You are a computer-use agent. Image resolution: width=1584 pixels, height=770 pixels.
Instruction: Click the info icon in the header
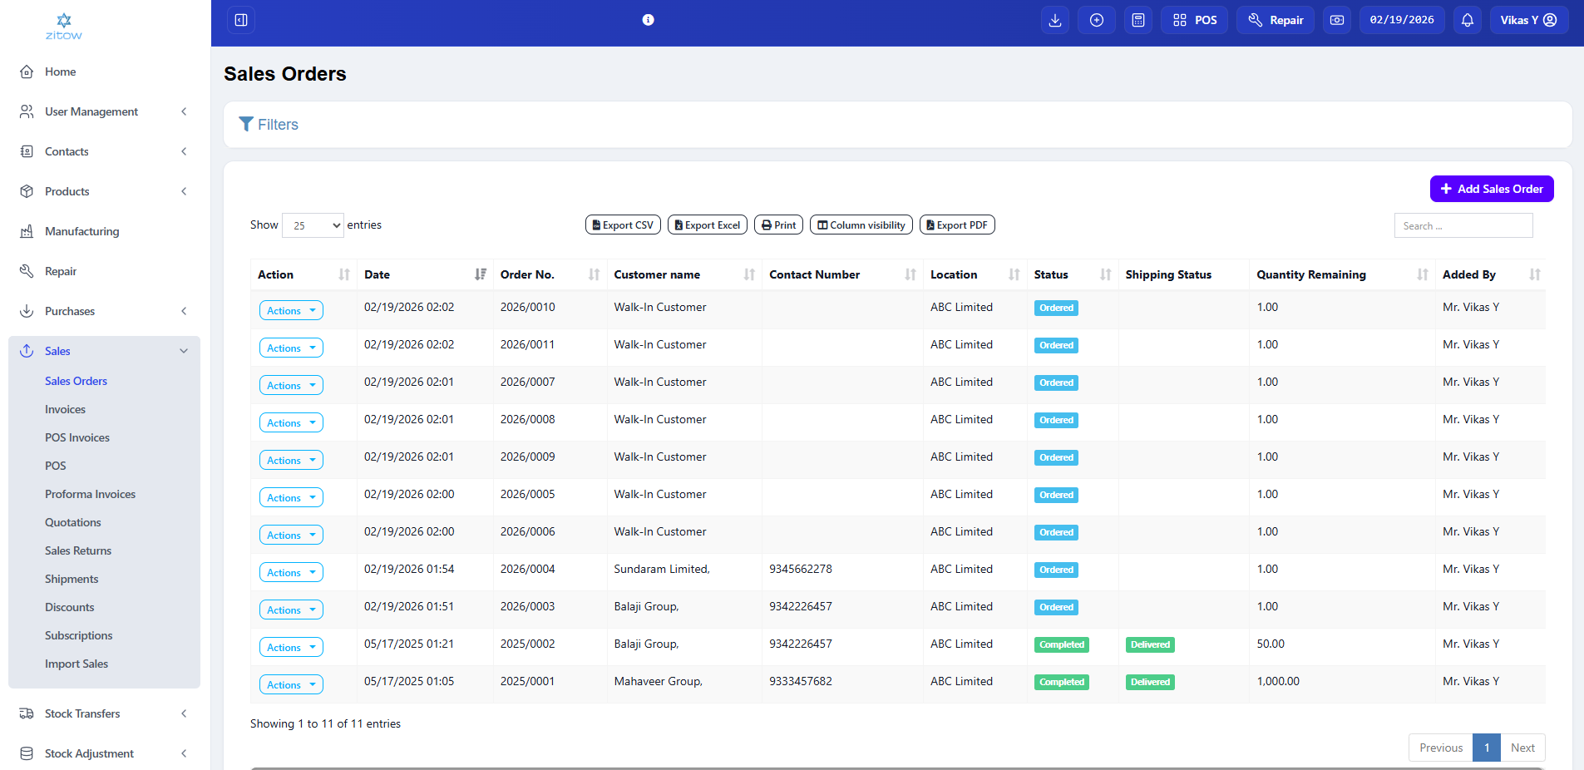coord(648,19)
